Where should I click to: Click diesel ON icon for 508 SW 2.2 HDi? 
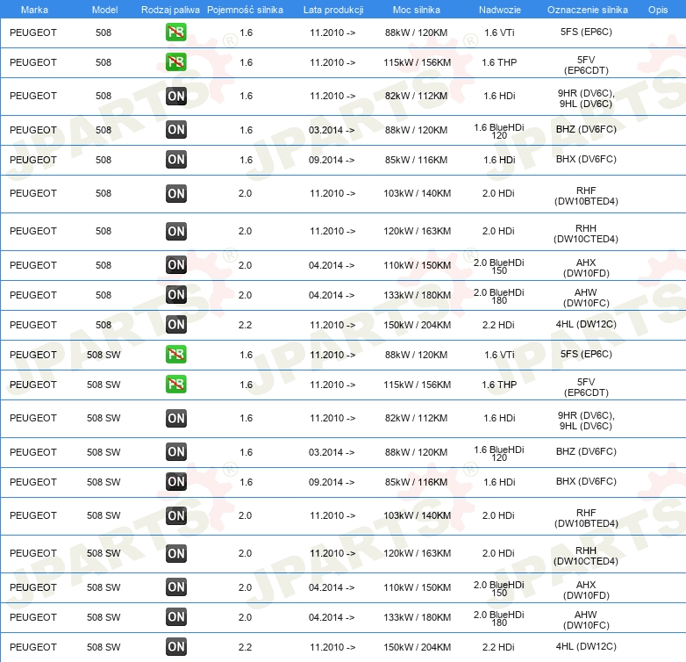click(175, 647)
